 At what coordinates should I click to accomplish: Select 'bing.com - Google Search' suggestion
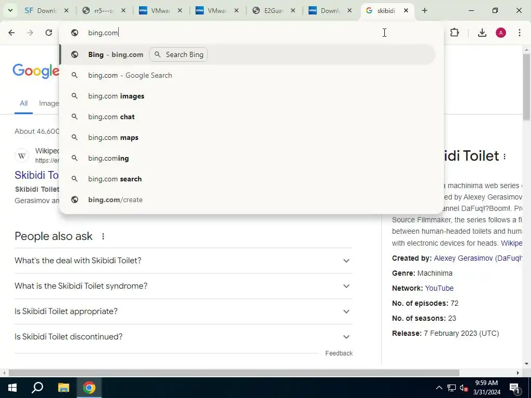(x=247, y=75)
